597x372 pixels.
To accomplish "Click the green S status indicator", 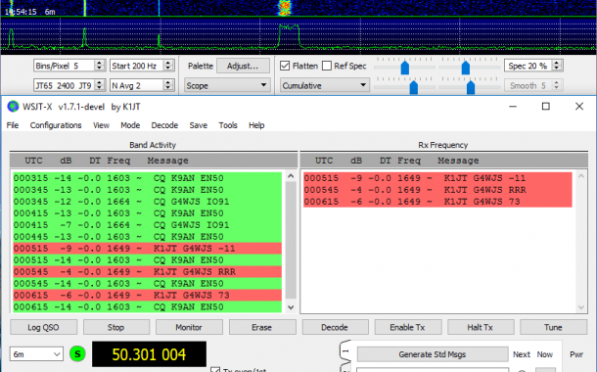I will click(x=77, y=354).
